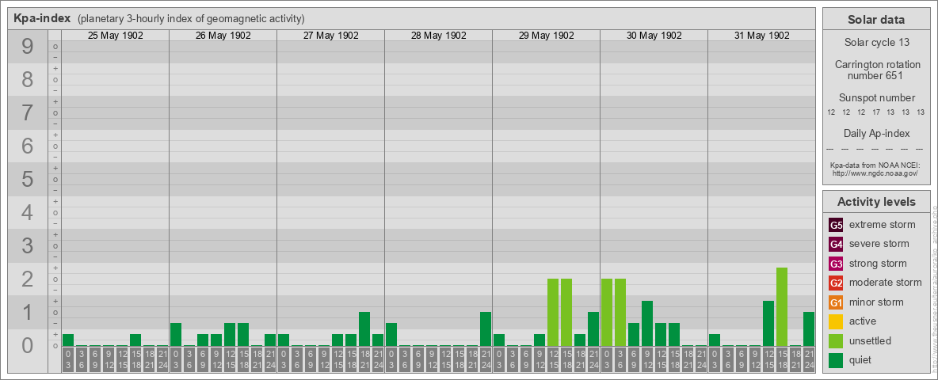Click the 29 May 15-18 light green bar
Screen dimensions: 938x380
tap(566, 313)
